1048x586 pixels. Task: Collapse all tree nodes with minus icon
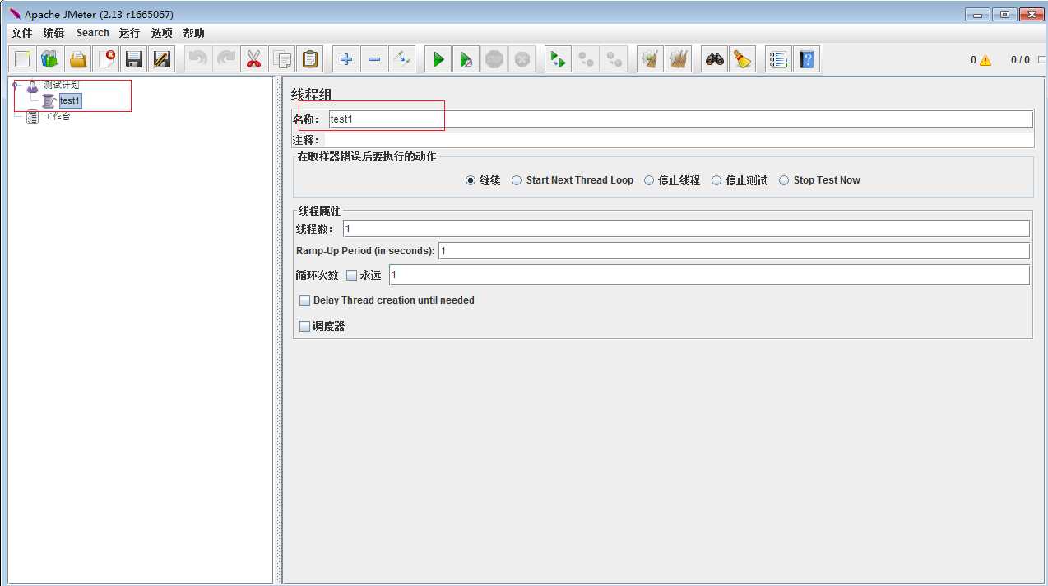pos(374,59)
